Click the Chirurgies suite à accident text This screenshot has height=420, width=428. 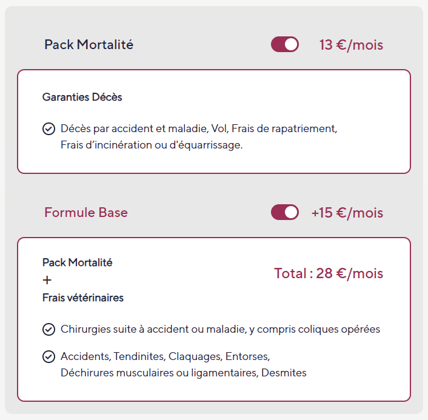[152, 329]
